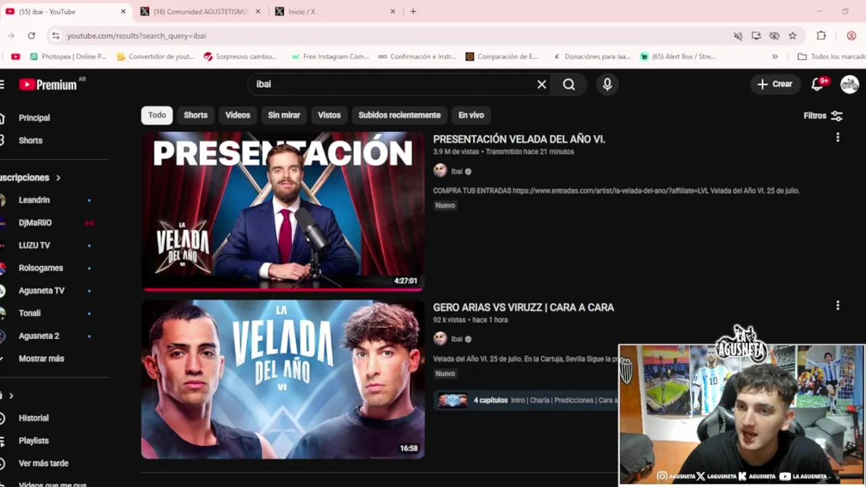Click the Gero Arias vs Viruzz thumbnail
This screenshot has width=866, height=487.
tap(283, 379)
